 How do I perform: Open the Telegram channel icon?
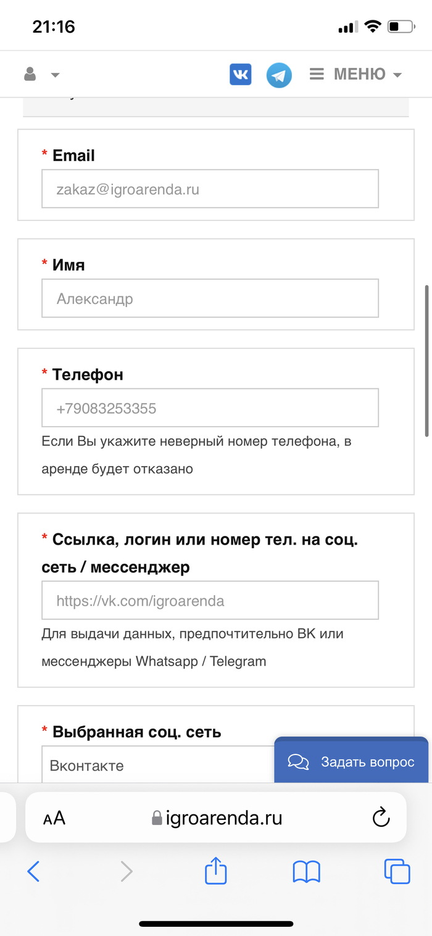[279, 75]
